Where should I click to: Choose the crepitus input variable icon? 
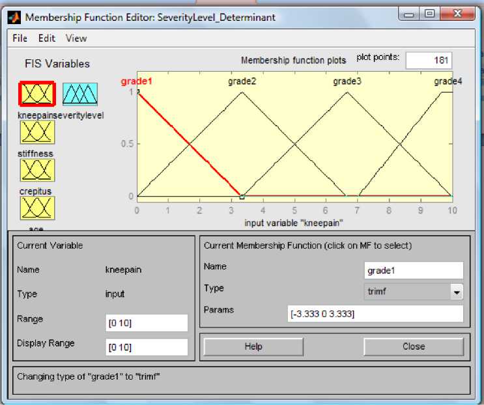[x=37, y=170]
